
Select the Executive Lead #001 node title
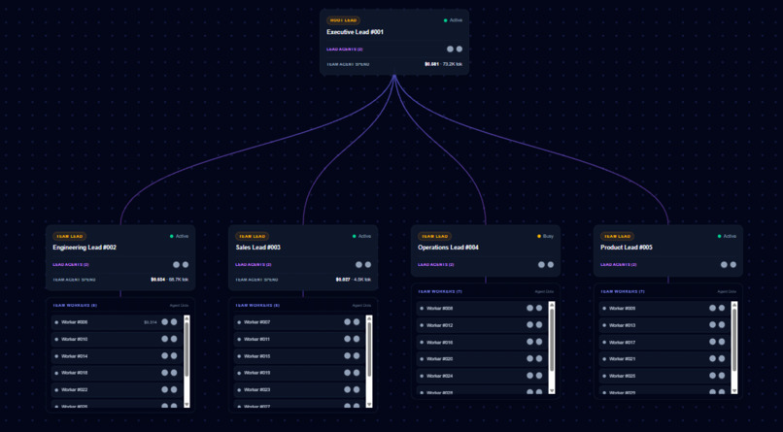click(355, 32)
